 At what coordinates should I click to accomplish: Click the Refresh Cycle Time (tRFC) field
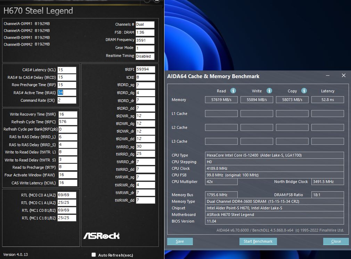(x=68, y=122)
